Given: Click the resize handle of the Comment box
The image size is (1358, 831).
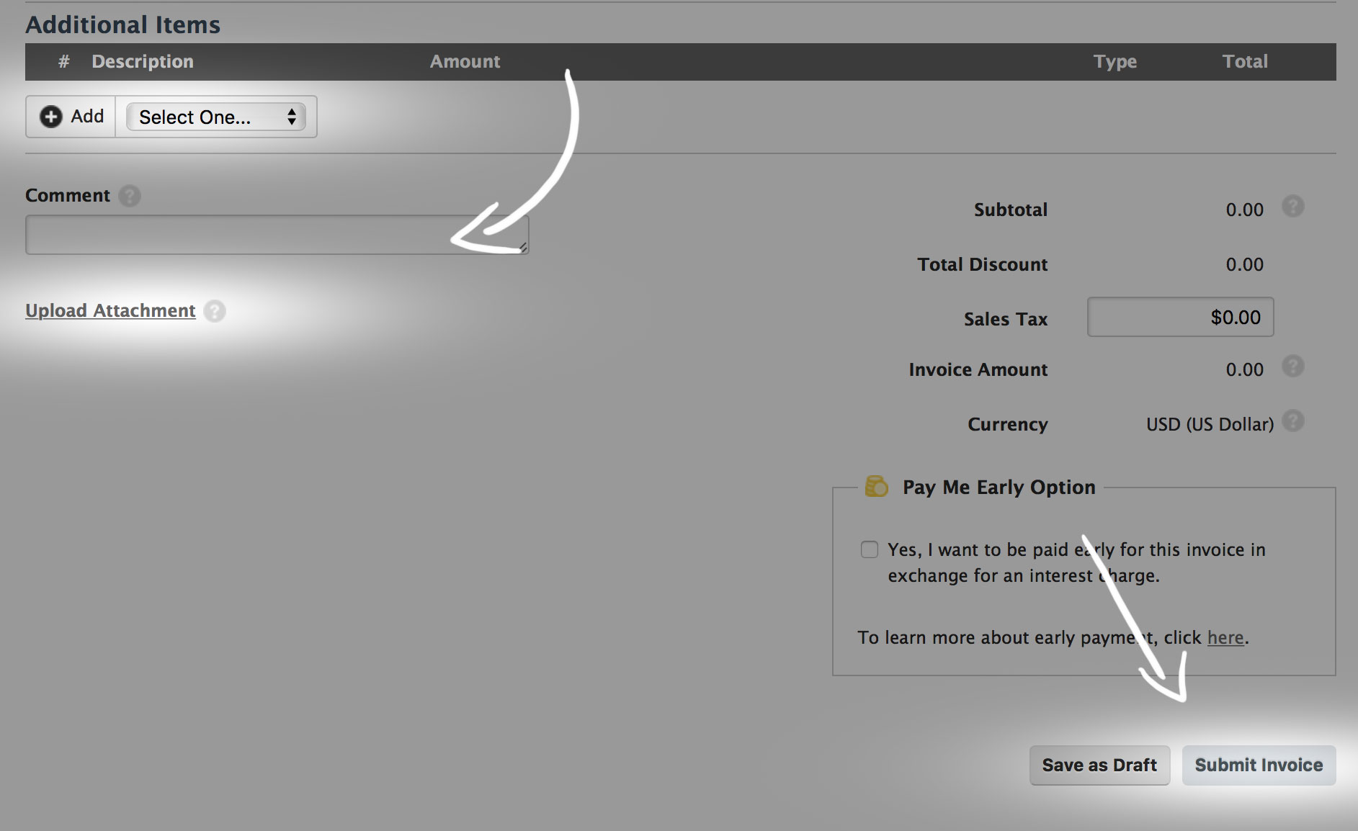Looking at the screenshot, I should pos(523,248).
